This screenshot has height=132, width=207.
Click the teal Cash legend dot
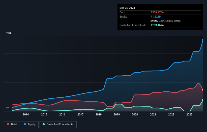pos(44,124)
